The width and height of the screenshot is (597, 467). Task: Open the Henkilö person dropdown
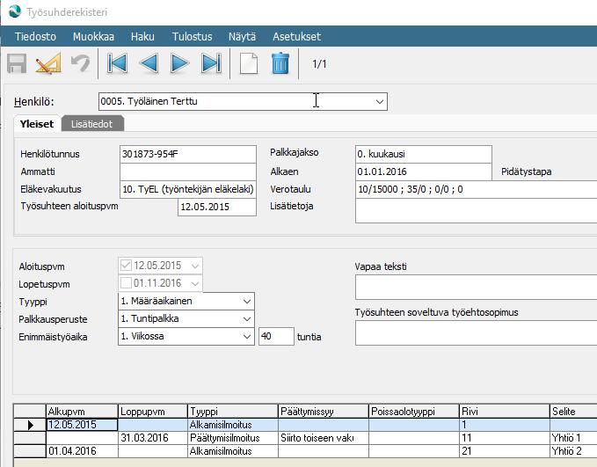[x=379, y=102]
